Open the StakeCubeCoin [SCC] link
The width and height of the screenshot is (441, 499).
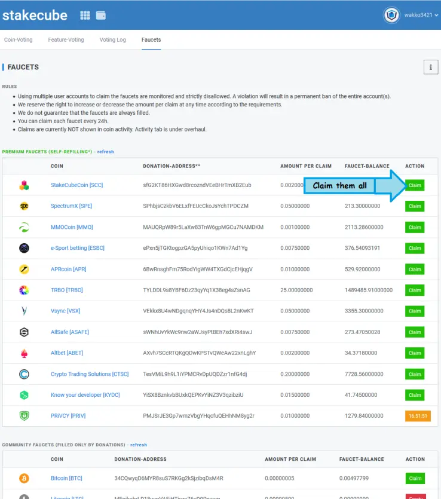tap(76, 185)
